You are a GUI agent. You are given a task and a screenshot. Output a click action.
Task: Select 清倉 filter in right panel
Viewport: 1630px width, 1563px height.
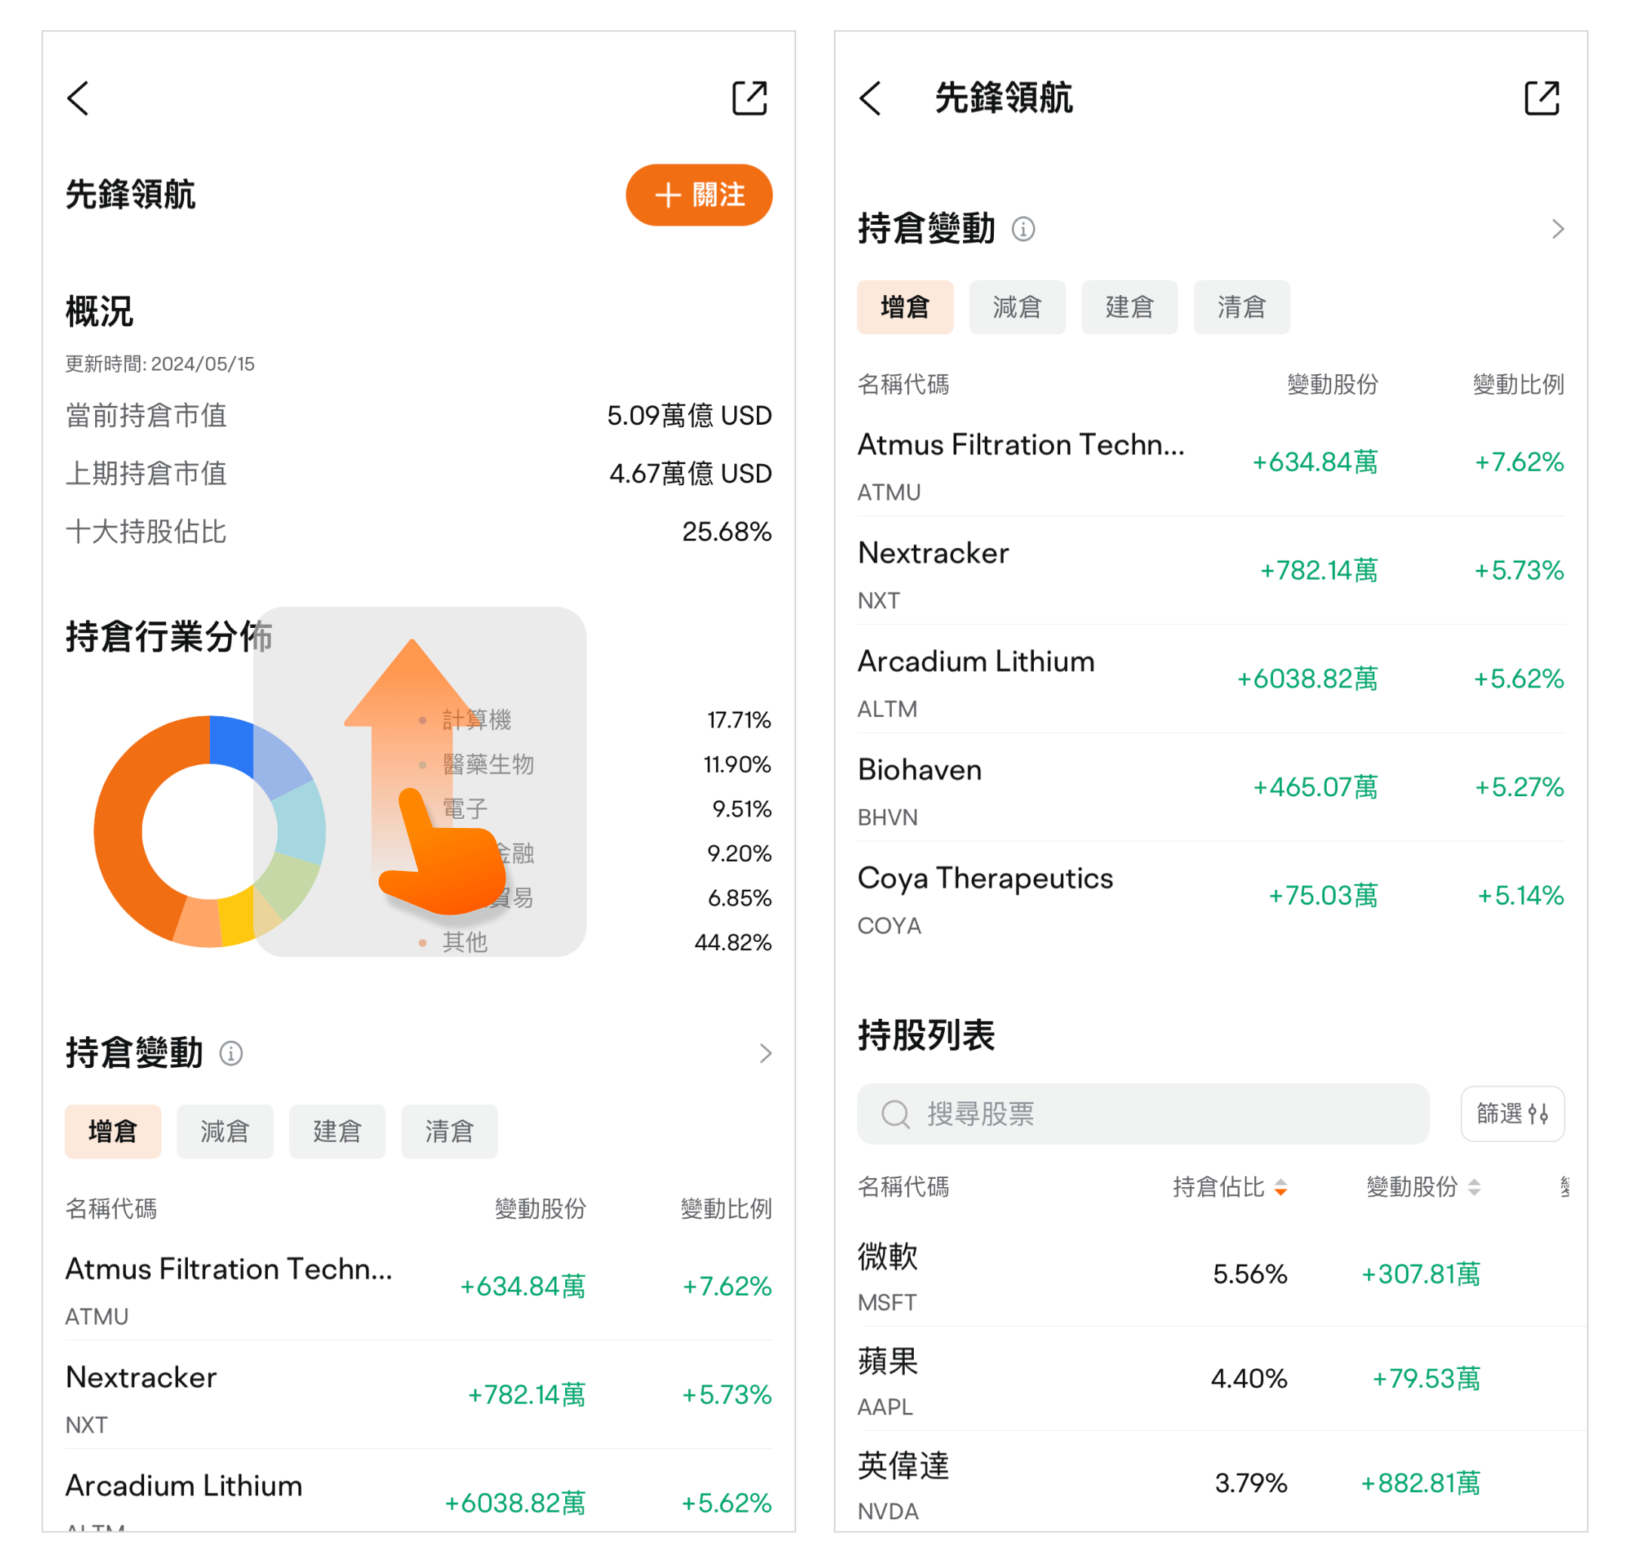tap(1241, 307)
